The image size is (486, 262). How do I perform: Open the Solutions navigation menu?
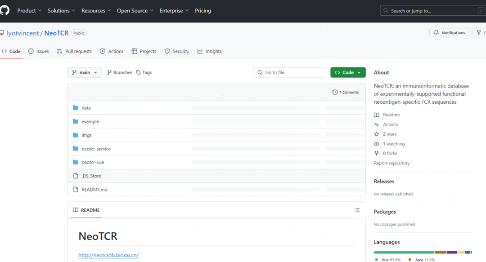[61, 11]
